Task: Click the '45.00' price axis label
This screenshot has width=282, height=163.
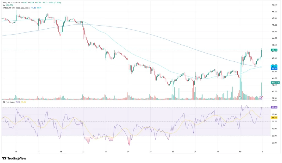Action: (x=274, y=25)
